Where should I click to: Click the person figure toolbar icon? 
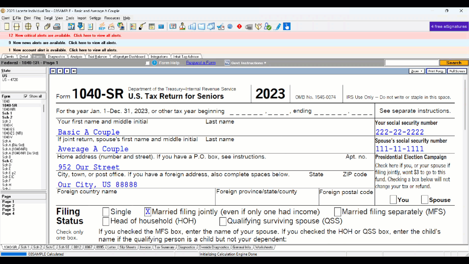[182, 26]
